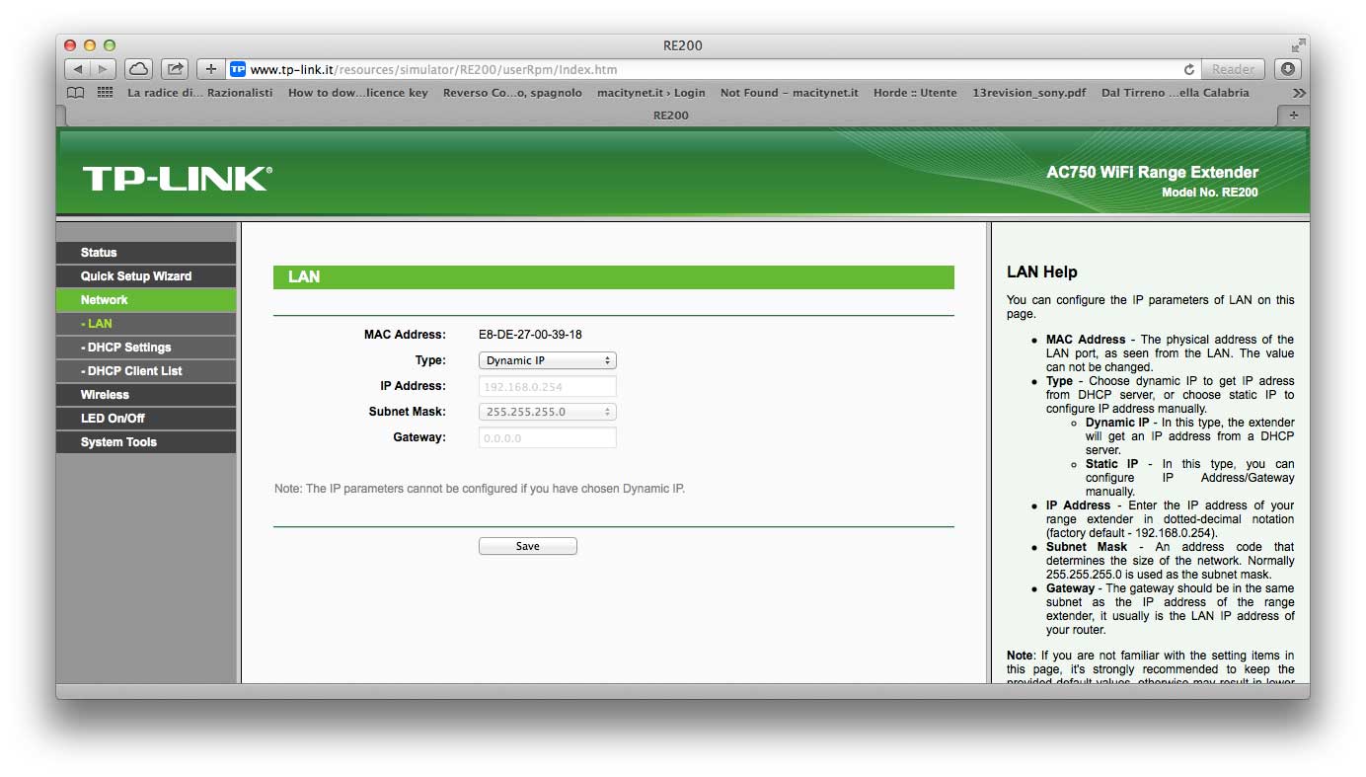The height and width of the screenshot is (777, 1366).
Task: Open the Subnet Mask dropdown
Action: pos(548,412)
